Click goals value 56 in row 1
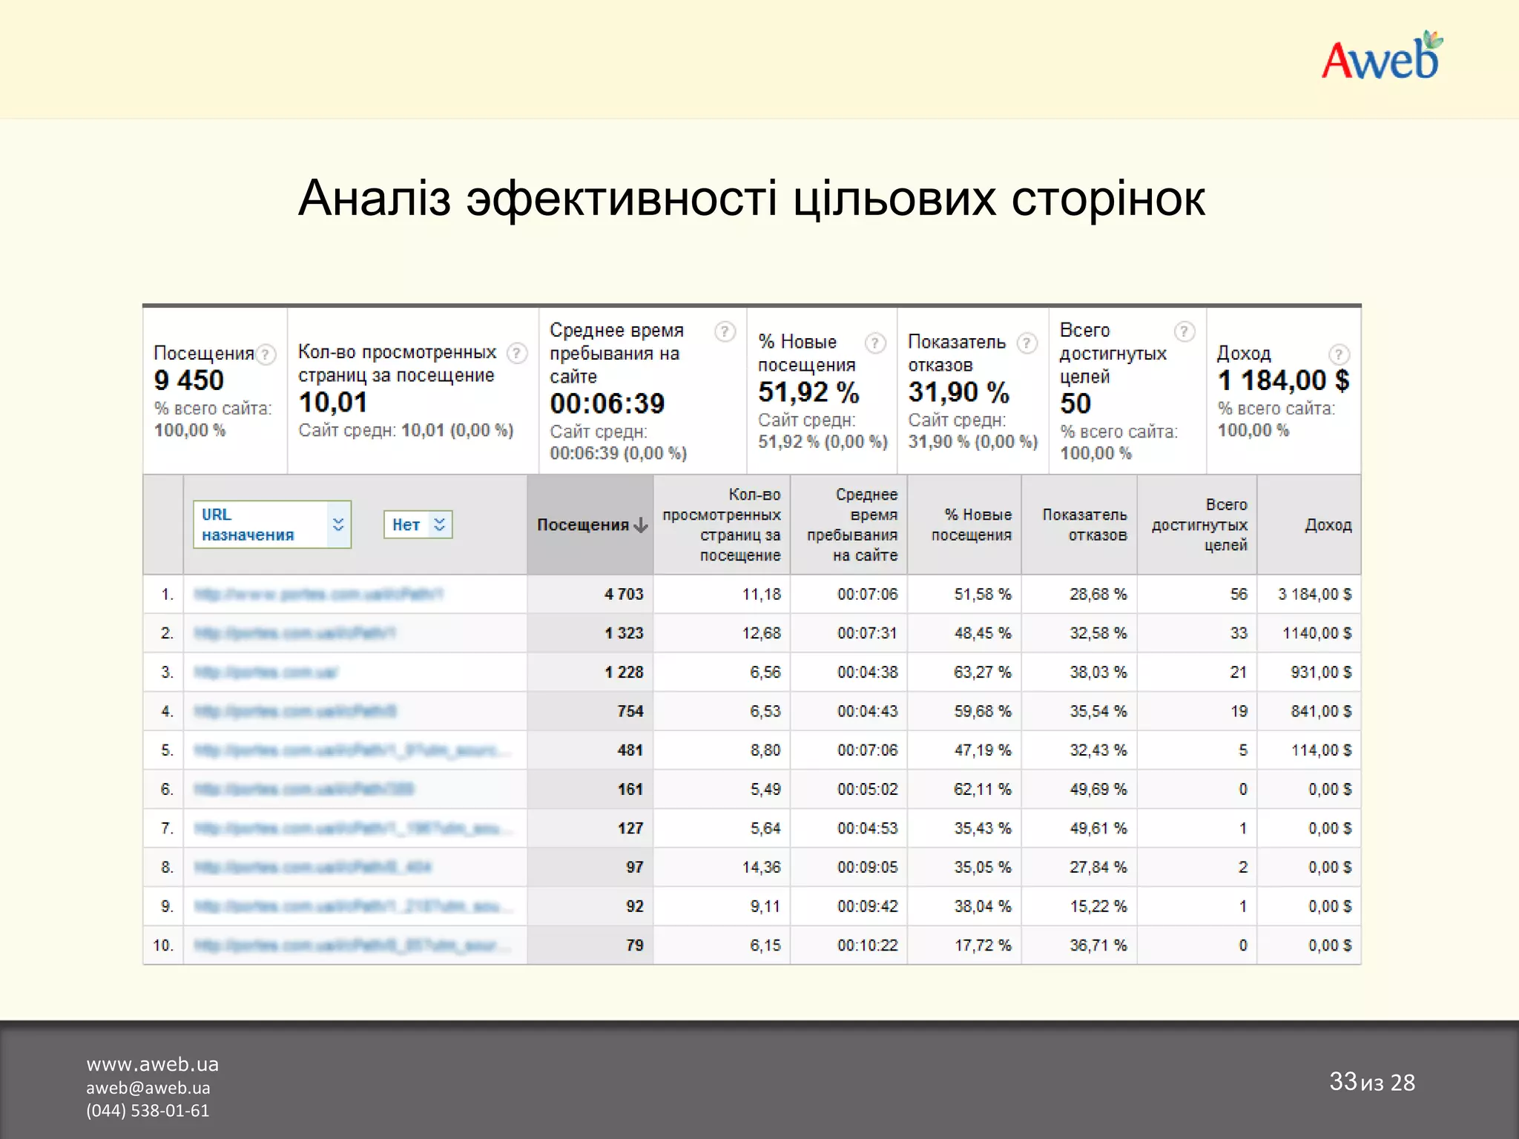 click(1239, 594)
